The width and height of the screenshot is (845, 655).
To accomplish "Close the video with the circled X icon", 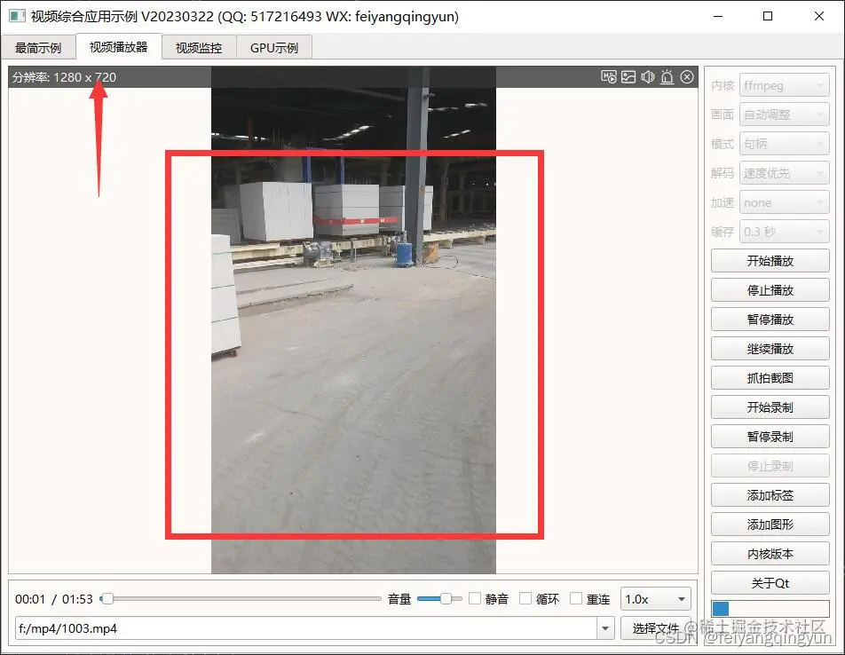I will [687, 77].
